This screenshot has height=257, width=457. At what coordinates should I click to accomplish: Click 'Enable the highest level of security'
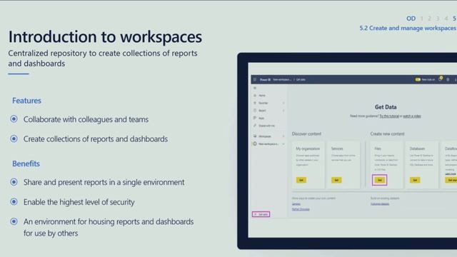(79, 201)
